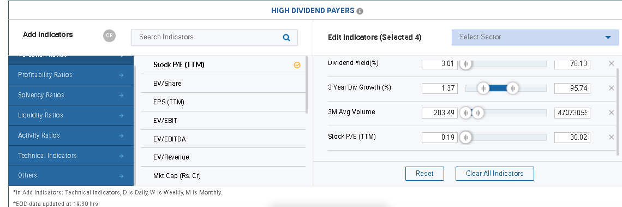
Task: Click left handle of 3M Avg Volume slider
Action: pyautogui.click(x=465, y=113)
